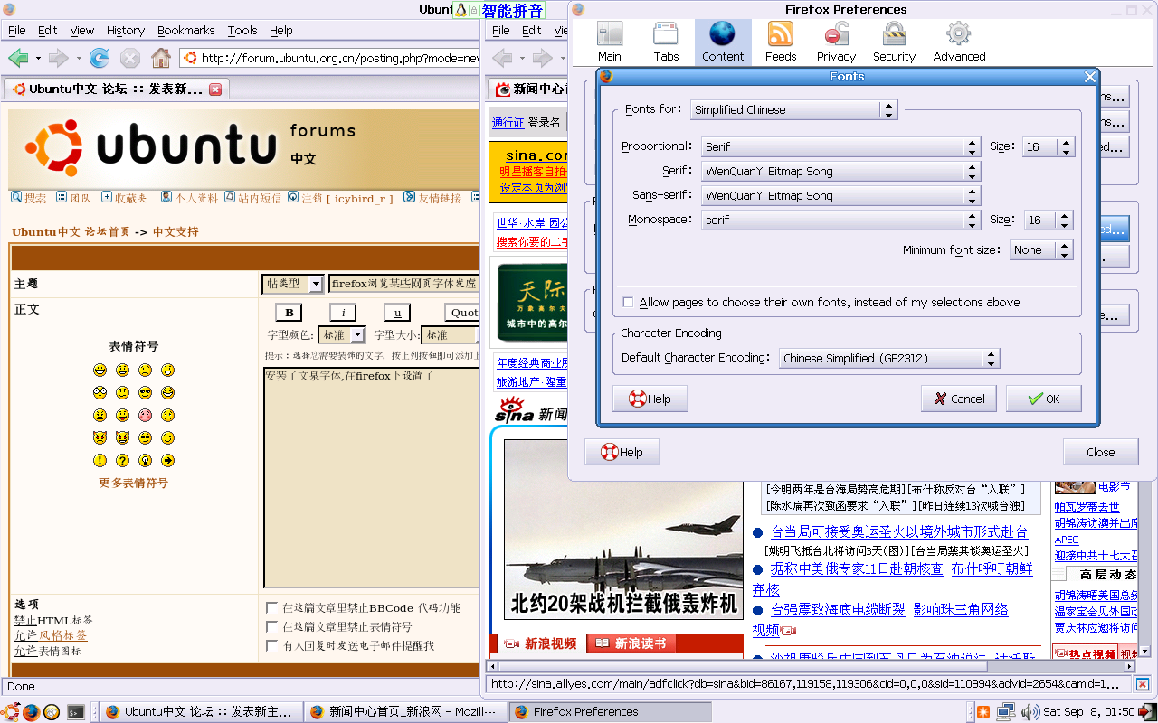1158x723 pixels.
Task: Open the Tabs preferences pane
Action: point(666,42)
